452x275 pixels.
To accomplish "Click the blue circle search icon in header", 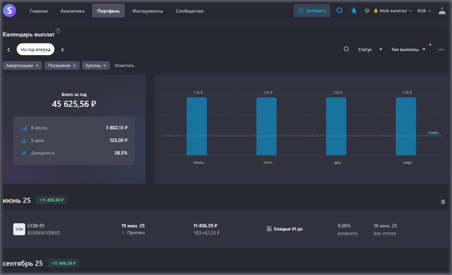I will coord(339,11).
